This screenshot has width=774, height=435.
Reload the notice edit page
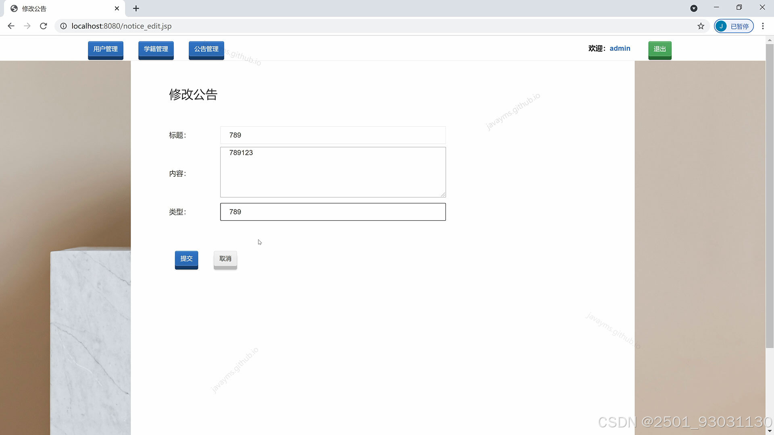[x=44, y=26]
